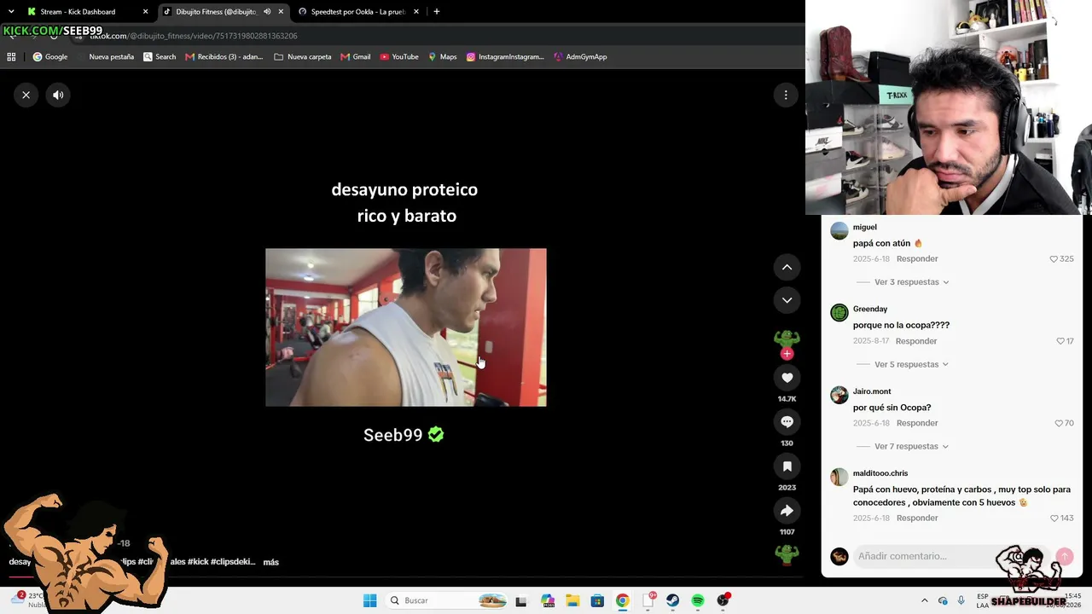This screenshot has height=614, width=1092.
Task: Open Jairo.mont's profile avatar
Action: (x=839, y=395)
